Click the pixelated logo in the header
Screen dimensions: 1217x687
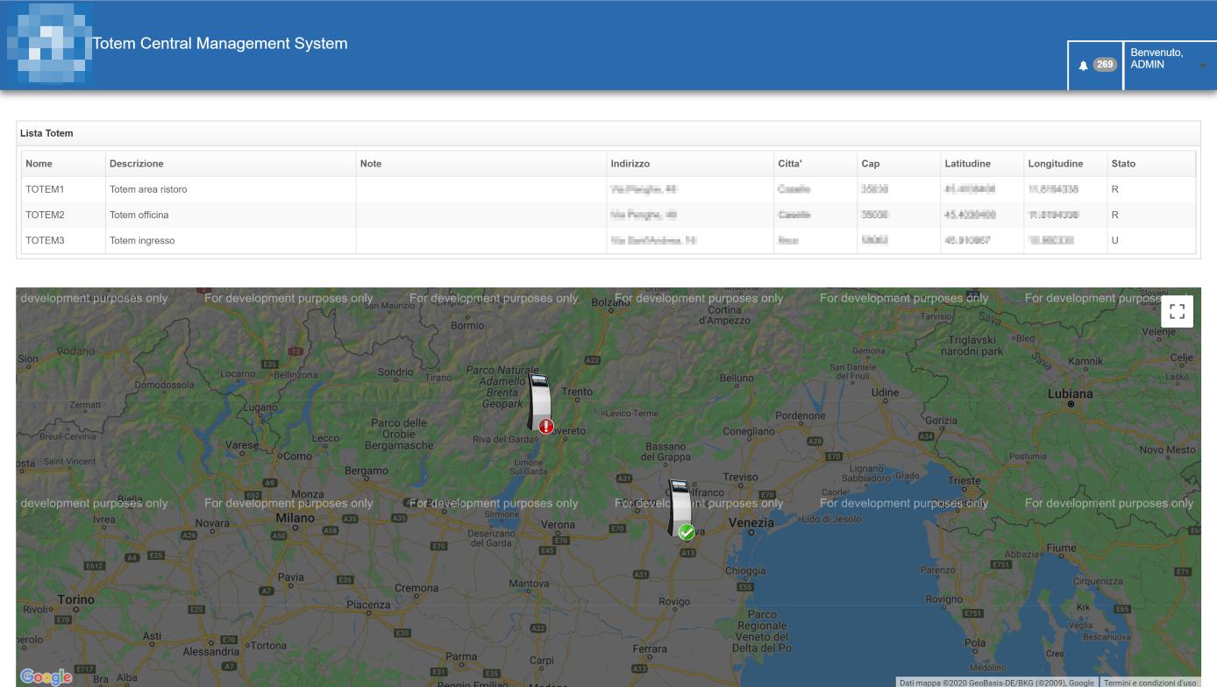tap(49, 44)
